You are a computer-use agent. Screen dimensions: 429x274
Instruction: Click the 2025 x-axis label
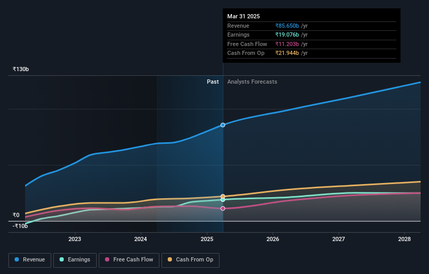207,239
